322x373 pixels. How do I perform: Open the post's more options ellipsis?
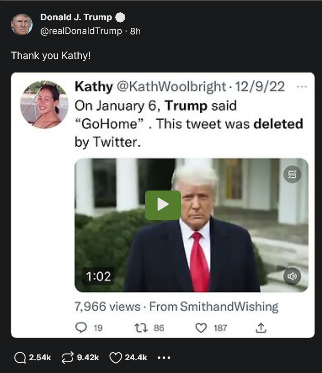[163, 358]
